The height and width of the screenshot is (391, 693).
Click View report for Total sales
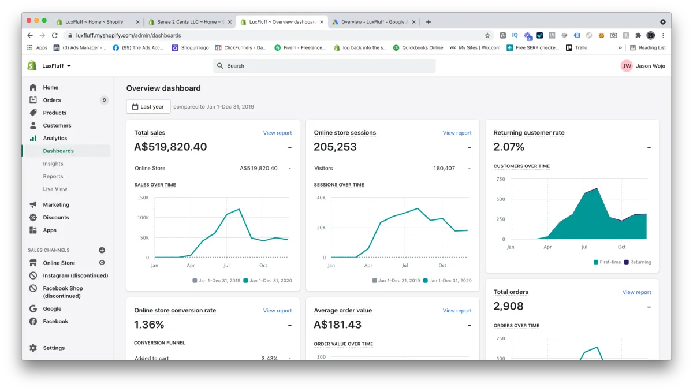277,133
